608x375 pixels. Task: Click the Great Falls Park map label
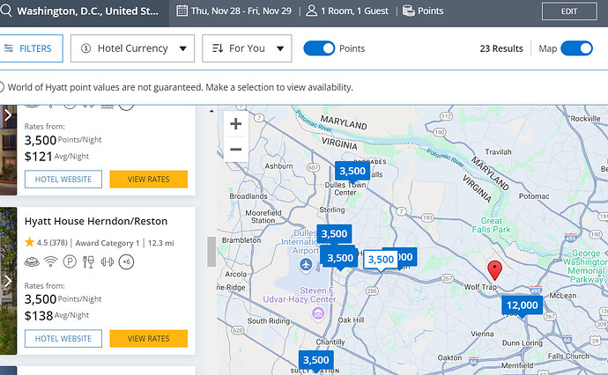click(x=491, y=225)
